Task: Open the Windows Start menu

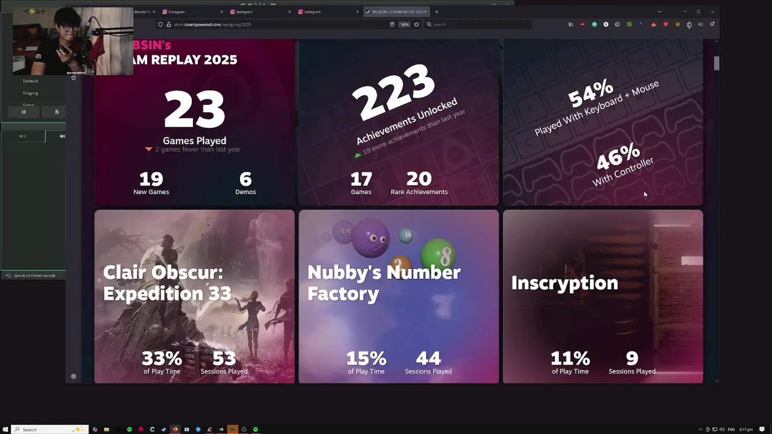Action: pyautogui.click(x=5, y=429)
